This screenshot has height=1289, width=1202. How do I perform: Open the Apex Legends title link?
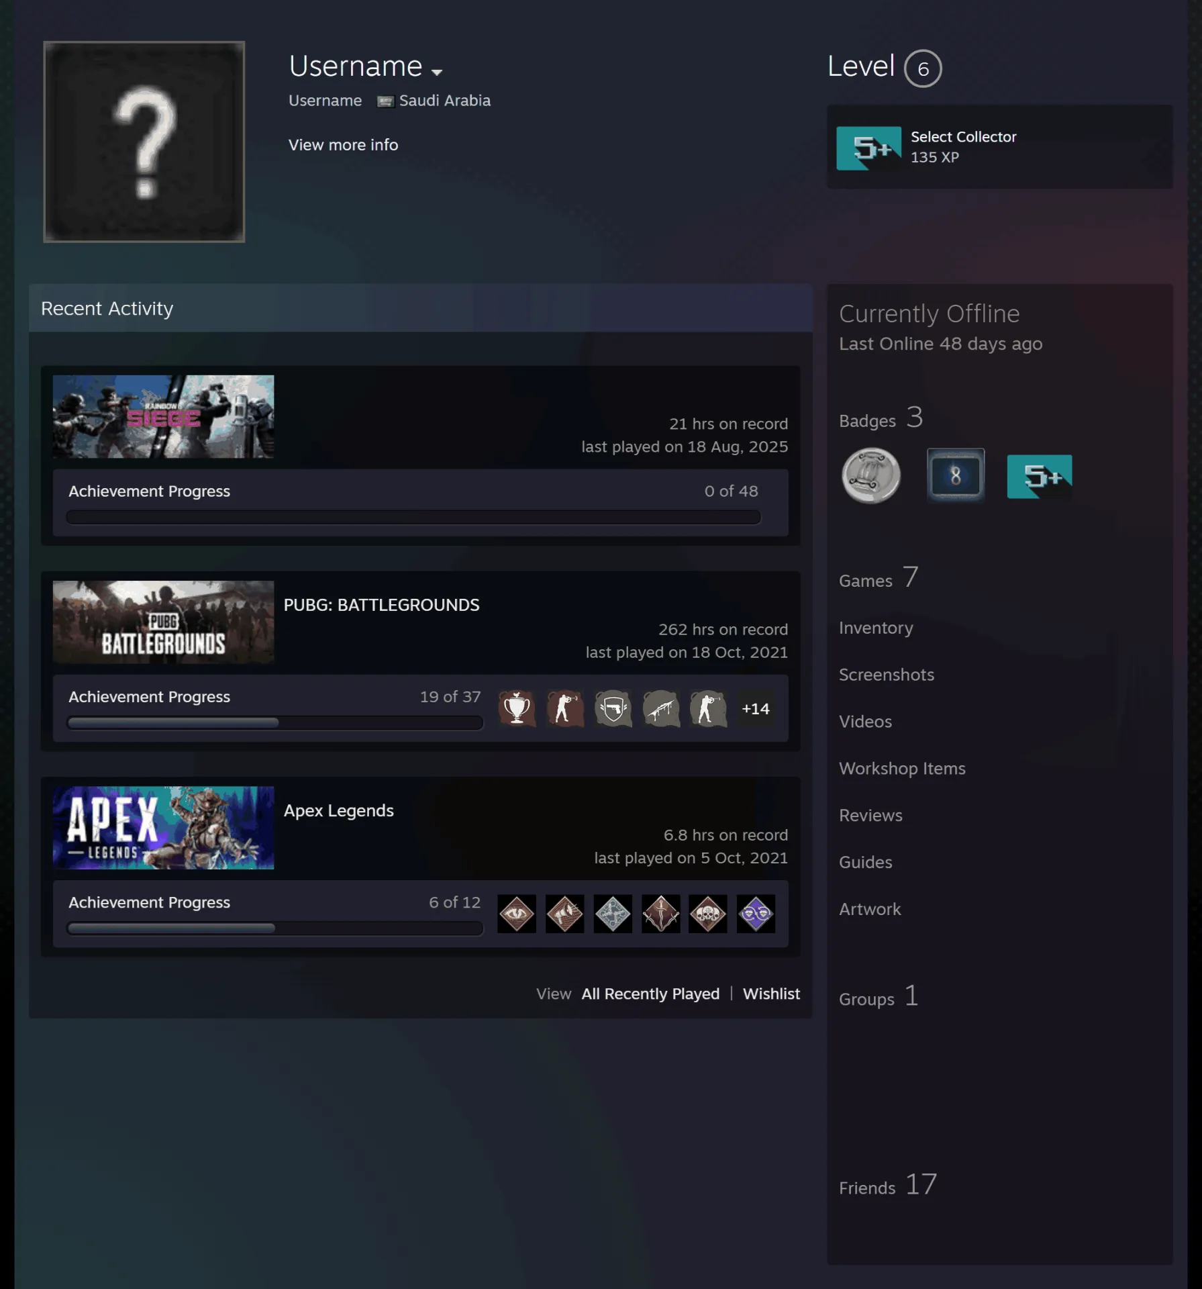(338, 811)
